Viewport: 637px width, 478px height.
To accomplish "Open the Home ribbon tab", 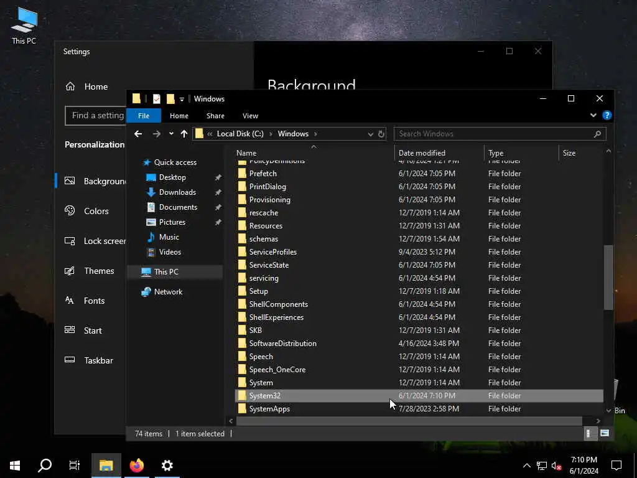I will [x=179, y=116].
